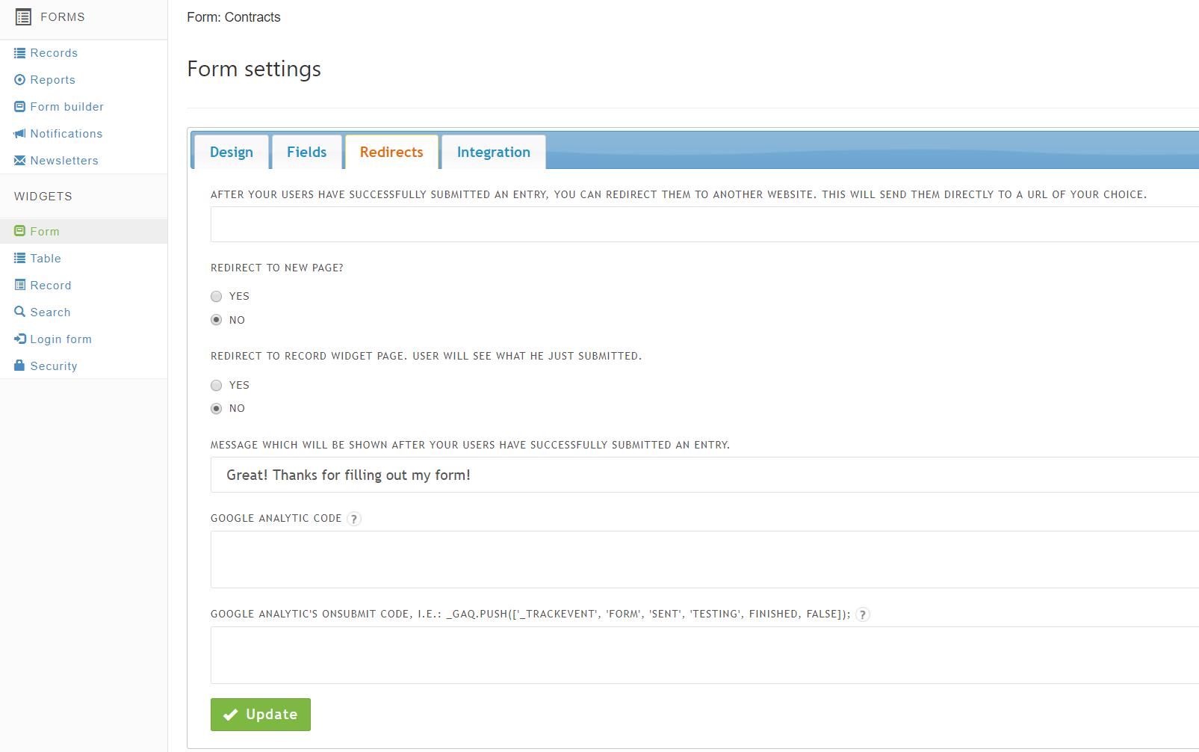The height and width of the screenshot is (752, 1199).
Task: Click the Newsletters envelope icon
Action: [19, 161]
